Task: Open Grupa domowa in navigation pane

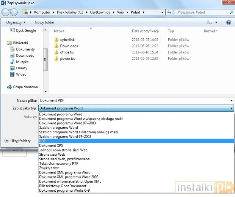Action: (25, 87)
